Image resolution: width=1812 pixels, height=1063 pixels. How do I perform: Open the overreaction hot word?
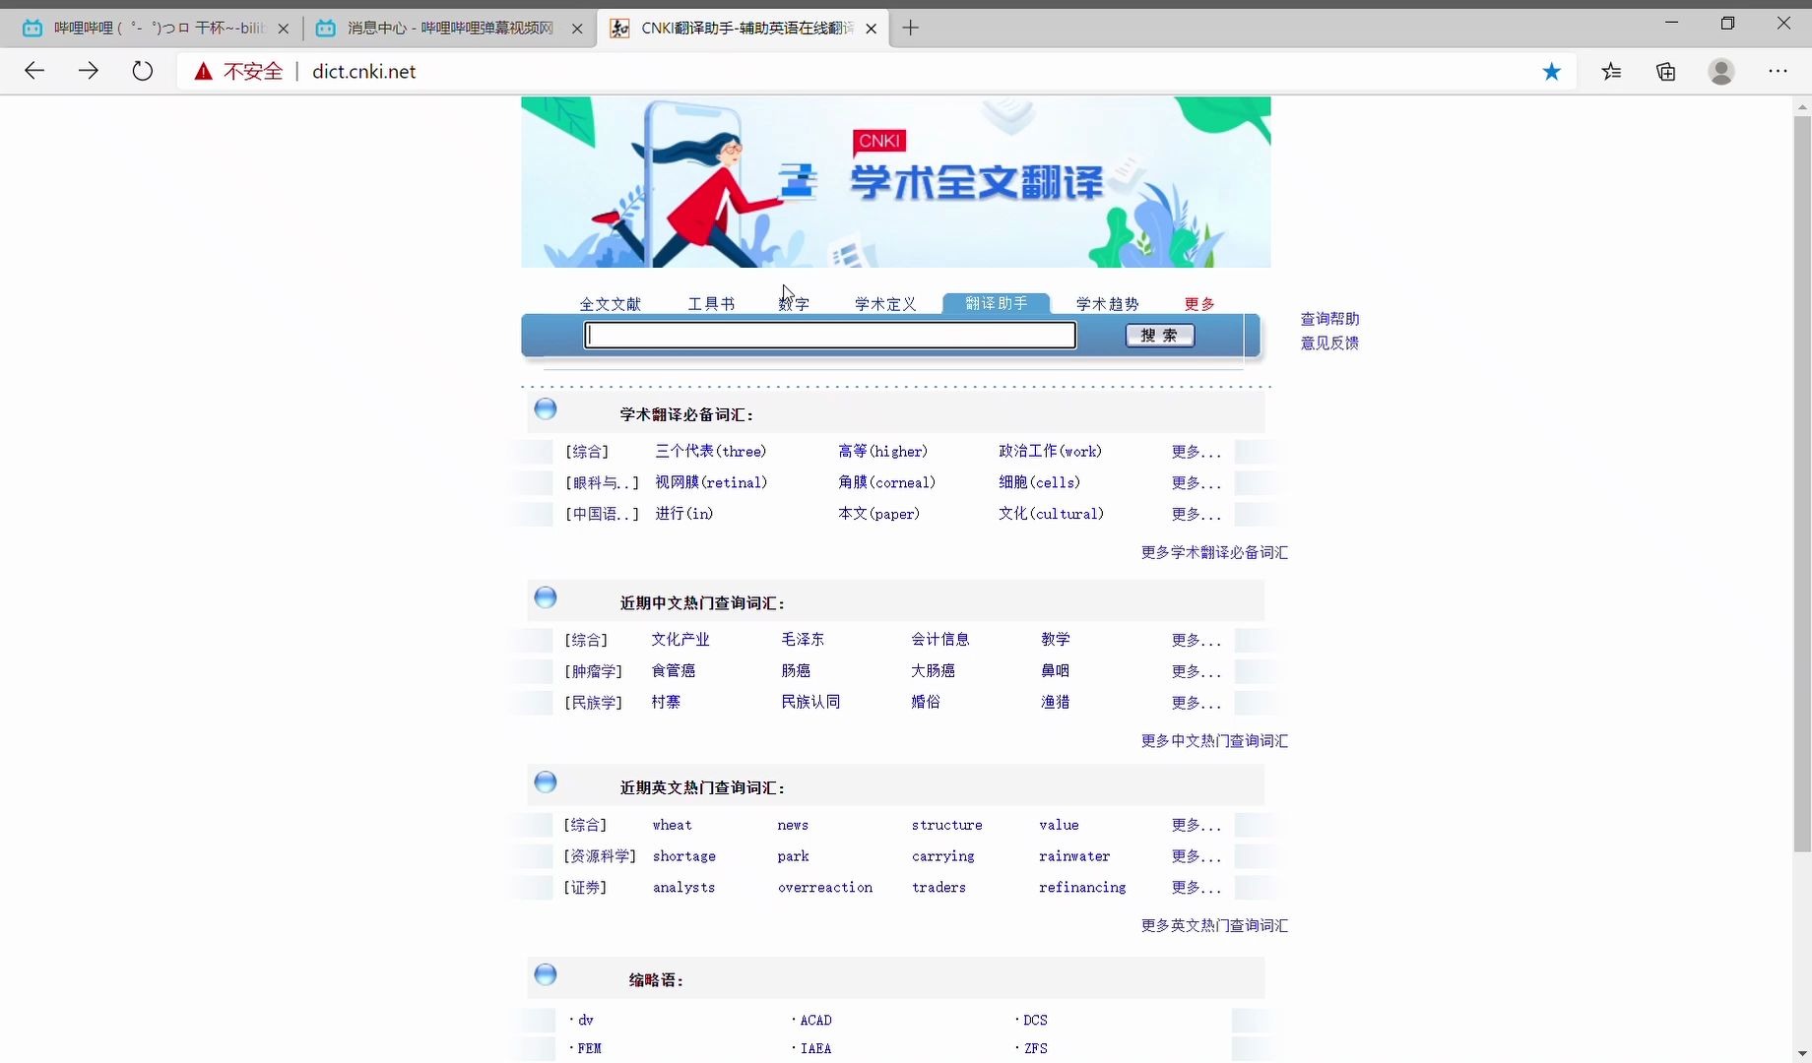pyautogui.click(x=825, y=888)
